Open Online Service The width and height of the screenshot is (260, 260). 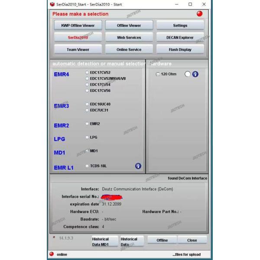pos(129,49)
